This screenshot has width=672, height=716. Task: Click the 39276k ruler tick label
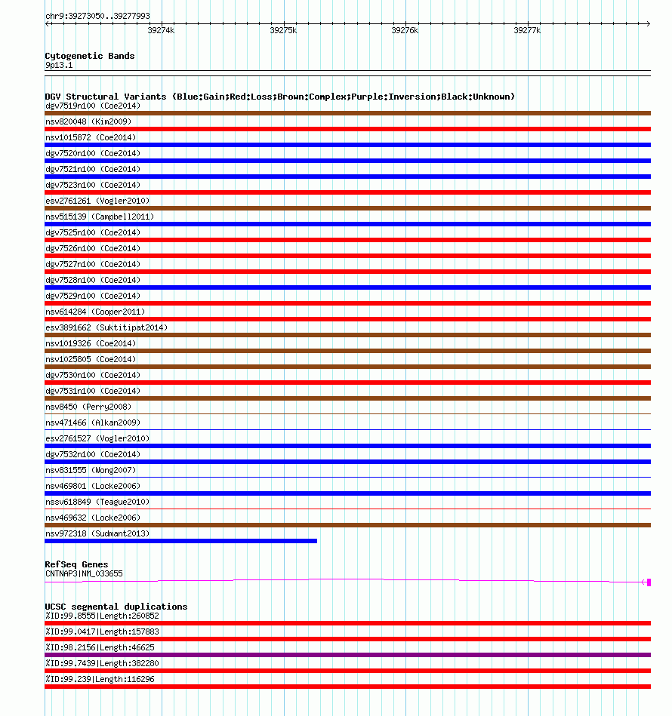pos(405,31)
